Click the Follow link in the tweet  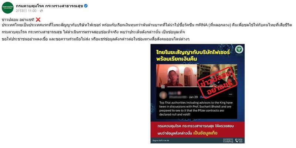click(x=205, y=97)
